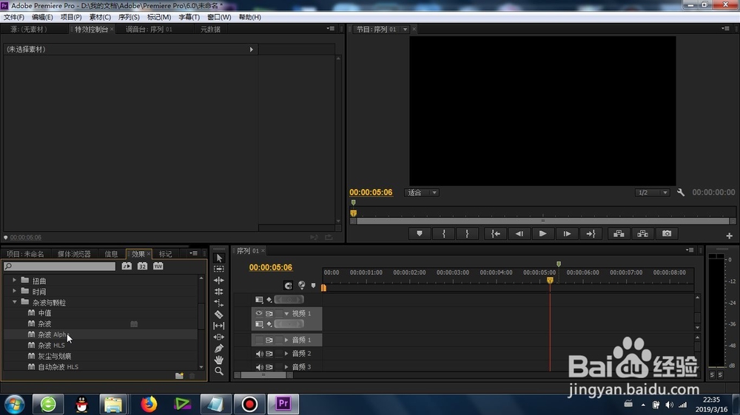Mute the 音频 2 track speaker
This screenshot has width=740, height=415.
259,353
